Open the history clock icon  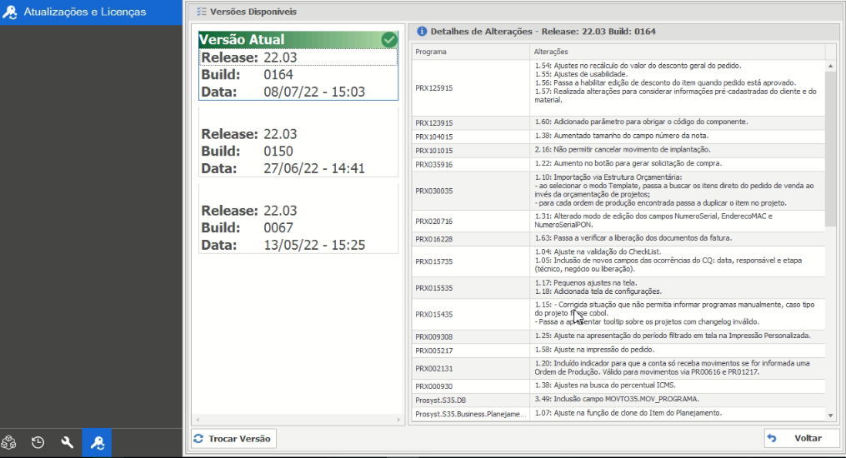click(x=38, y=442)
